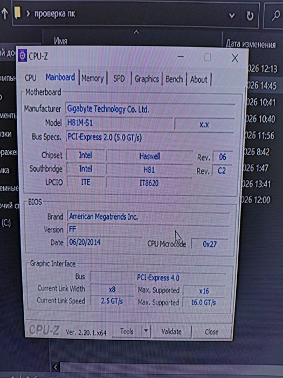Select BIOS Brand 'American Megatrends Inc.'
Screen dimensions: 283x378
148,217
